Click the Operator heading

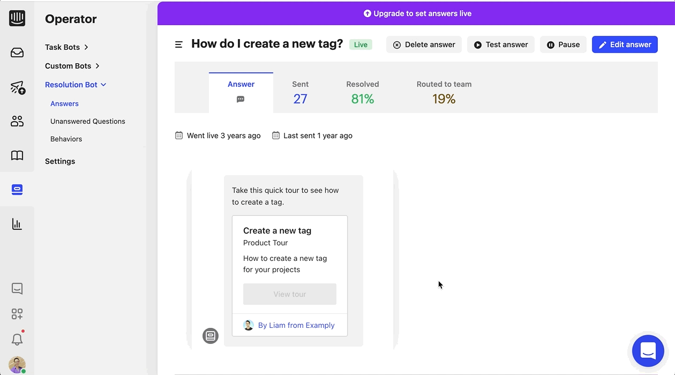[71, 19]
